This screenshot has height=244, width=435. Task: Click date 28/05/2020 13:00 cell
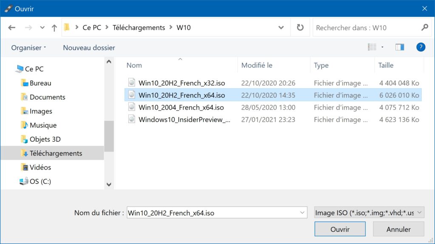[268, 107]
